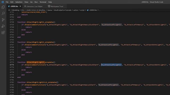Image resolution: width=170 pixels, height=95 pixels.
Task: Click "W_AttackLeftHeavy1" on line 6775
Action: point(134,65)
